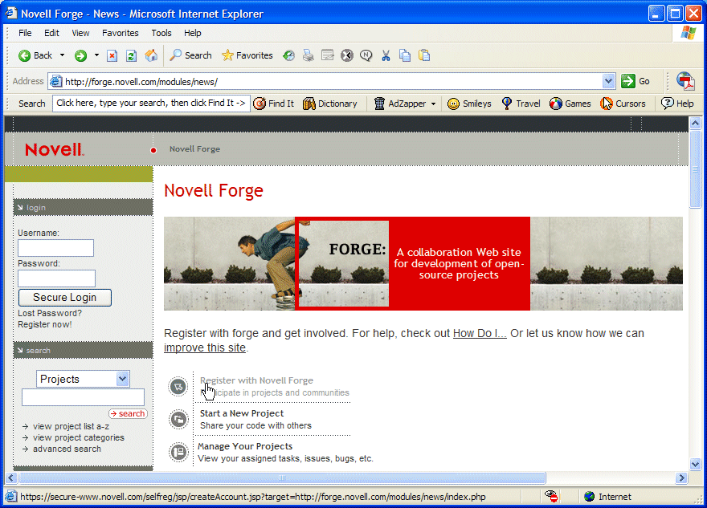Image resolution: width=707 pixels, height=508 pixels.
Task: Click the Go button next to the address bar
Action: [x=635, y=82]
